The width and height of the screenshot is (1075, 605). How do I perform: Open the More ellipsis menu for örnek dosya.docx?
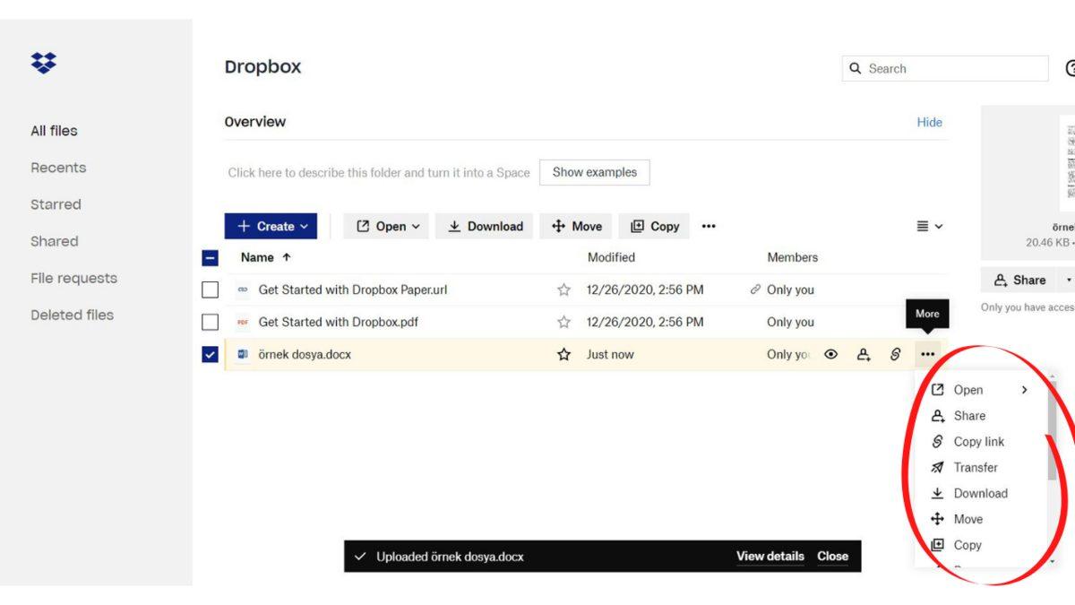click(x=927, y=354)
